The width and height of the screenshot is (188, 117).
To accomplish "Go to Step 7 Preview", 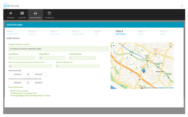I will 141,32.
